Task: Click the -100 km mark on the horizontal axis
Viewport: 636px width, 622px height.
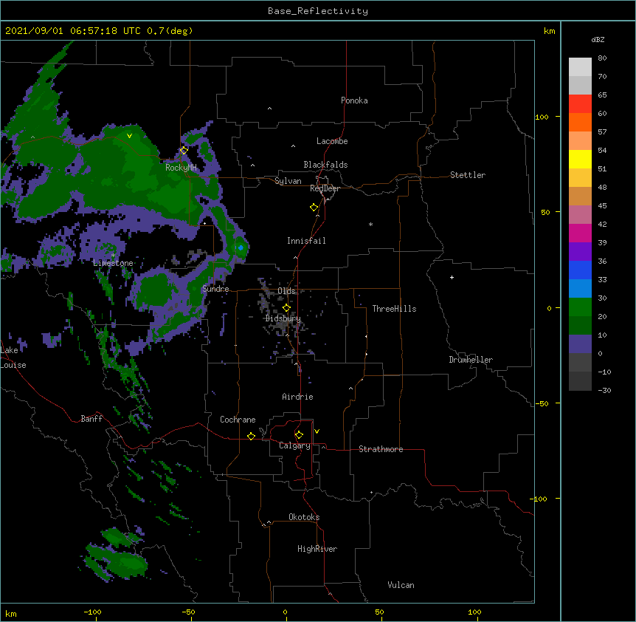Action: click(92, 612)
